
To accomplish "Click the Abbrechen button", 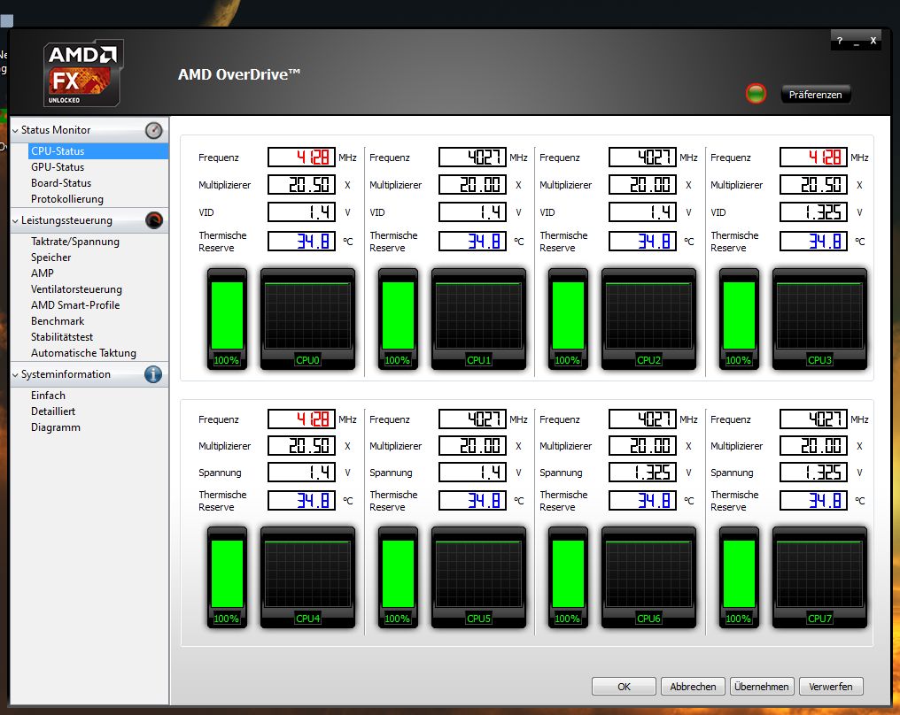I will [x=693, y=687].
